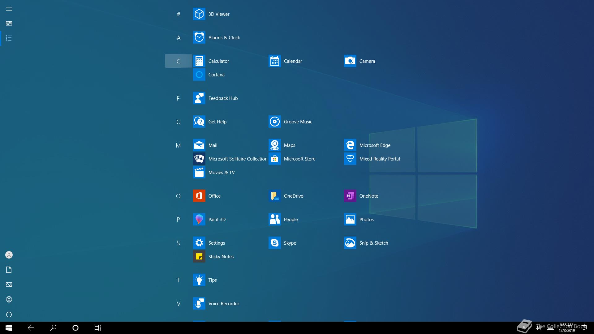Select the P letter header
This screenshot has height=334, width=594.
tap(179, 219)
